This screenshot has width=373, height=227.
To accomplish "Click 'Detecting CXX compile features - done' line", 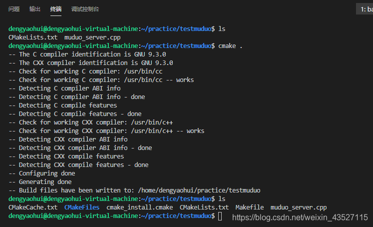I will (79, 165).
